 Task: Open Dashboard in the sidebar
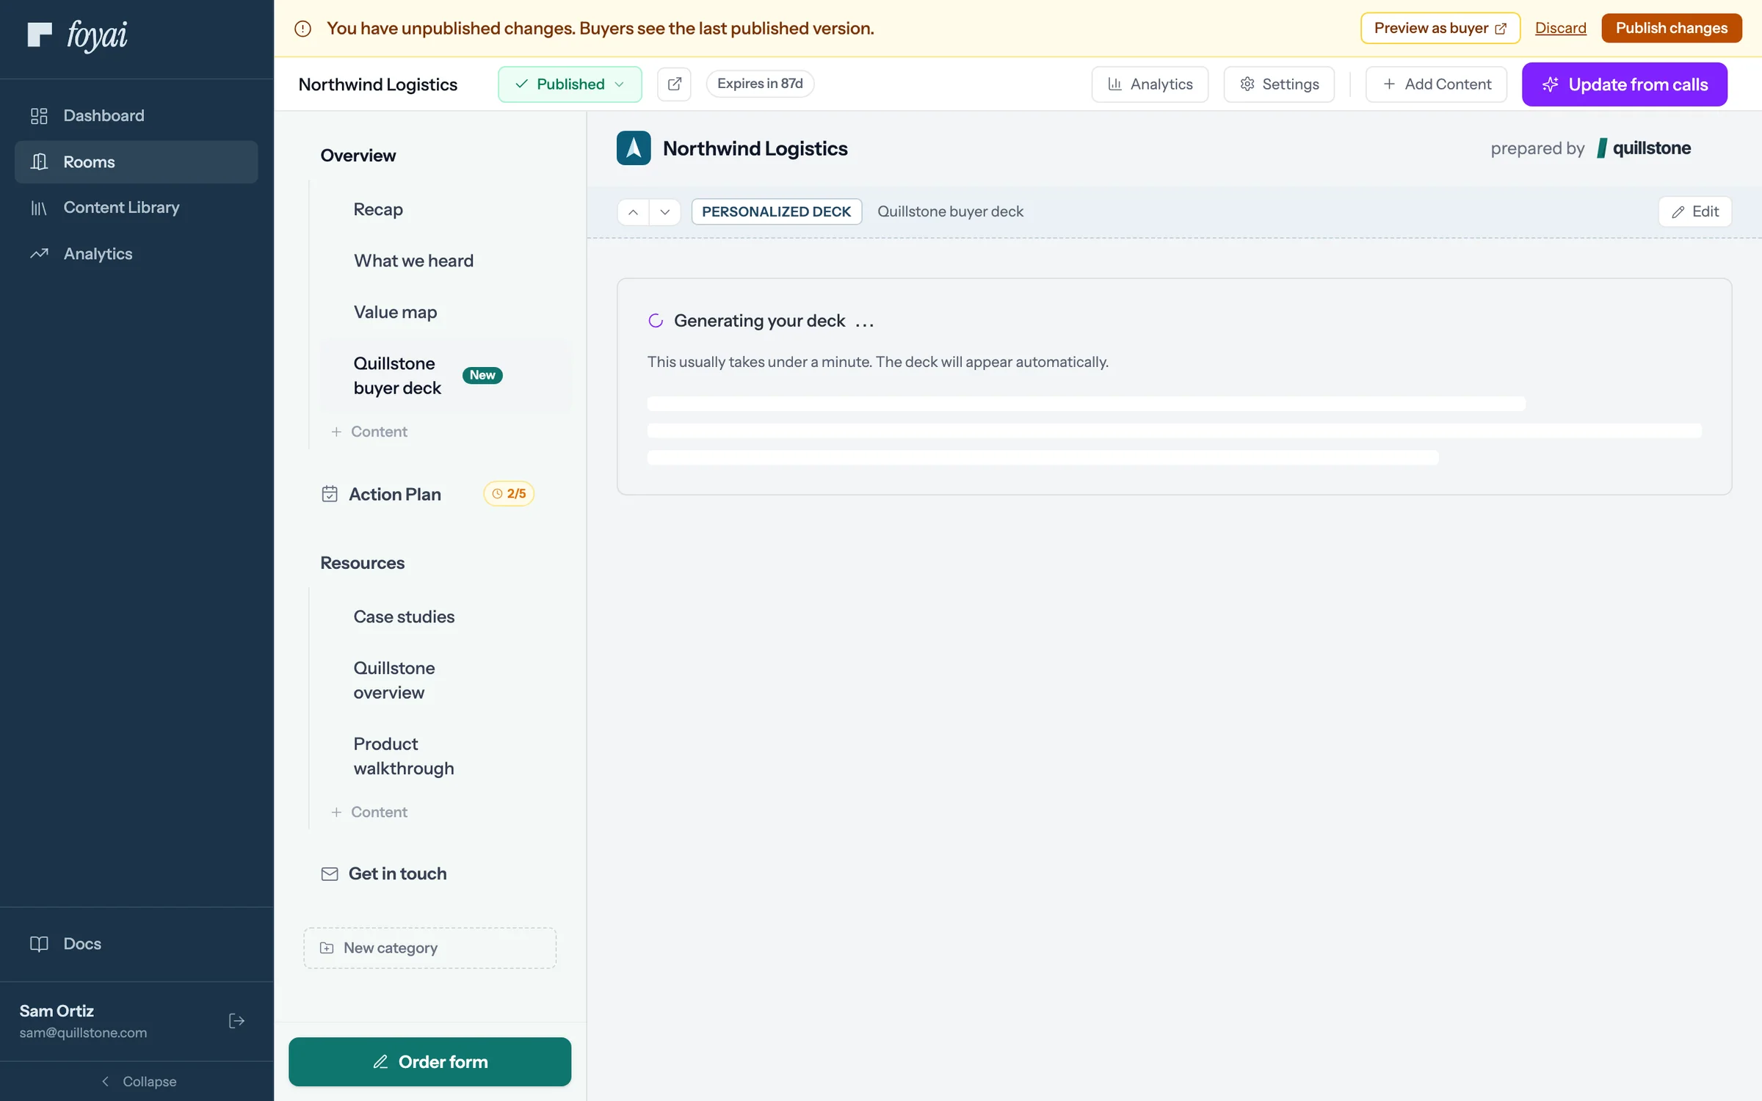[x=136, y=115]
